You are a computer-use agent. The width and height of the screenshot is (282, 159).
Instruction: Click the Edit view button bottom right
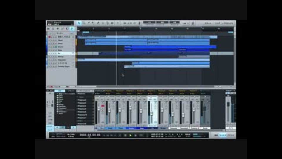216,135
